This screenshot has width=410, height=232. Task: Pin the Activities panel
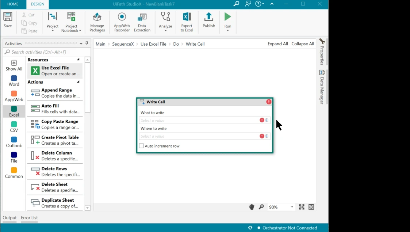(x=87, y=43)
